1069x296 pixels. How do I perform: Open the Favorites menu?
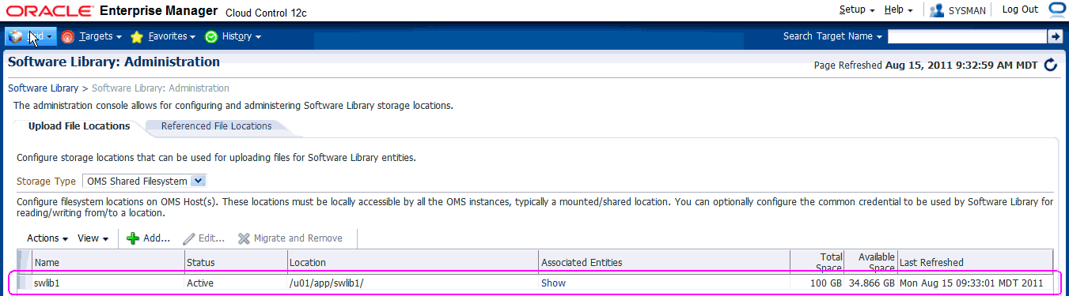pos(172,36)
